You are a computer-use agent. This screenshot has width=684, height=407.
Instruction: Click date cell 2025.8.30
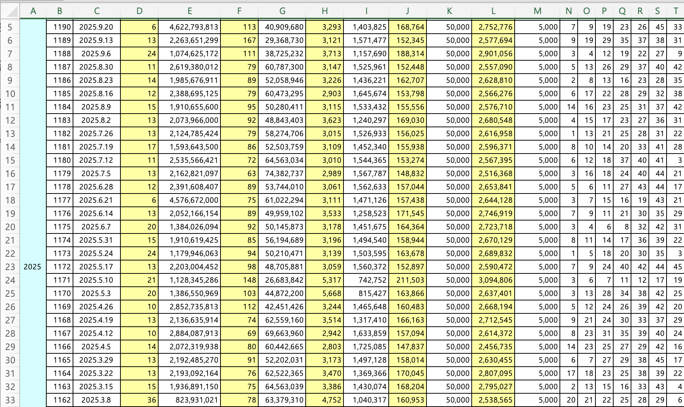click(97, 67)
